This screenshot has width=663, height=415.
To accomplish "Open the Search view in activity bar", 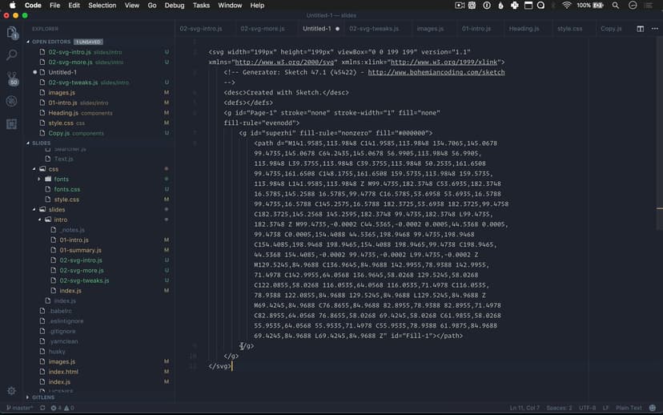I will (12, 55).
